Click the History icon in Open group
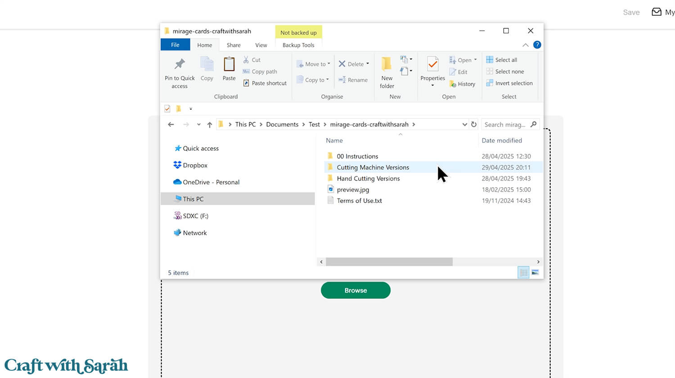 coord(453,84)
